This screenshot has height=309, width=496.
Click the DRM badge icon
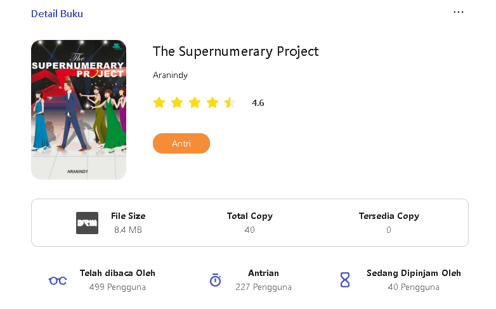pyautogui.click(x=87, y=223)
